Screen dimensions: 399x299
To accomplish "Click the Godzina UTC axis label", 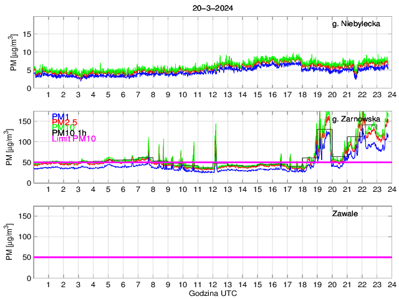I will pos(211,293).
